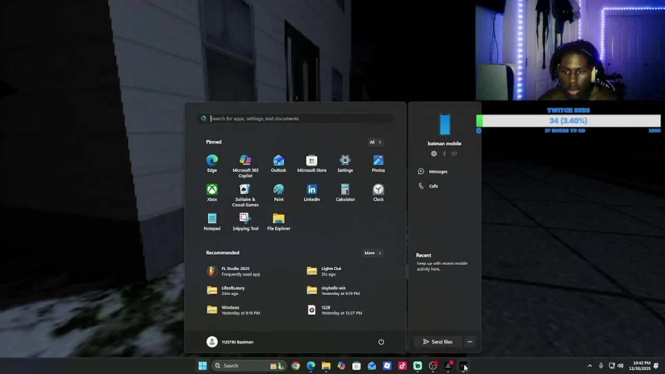
Task: Click the taskbar Search box
Action: 249,366
